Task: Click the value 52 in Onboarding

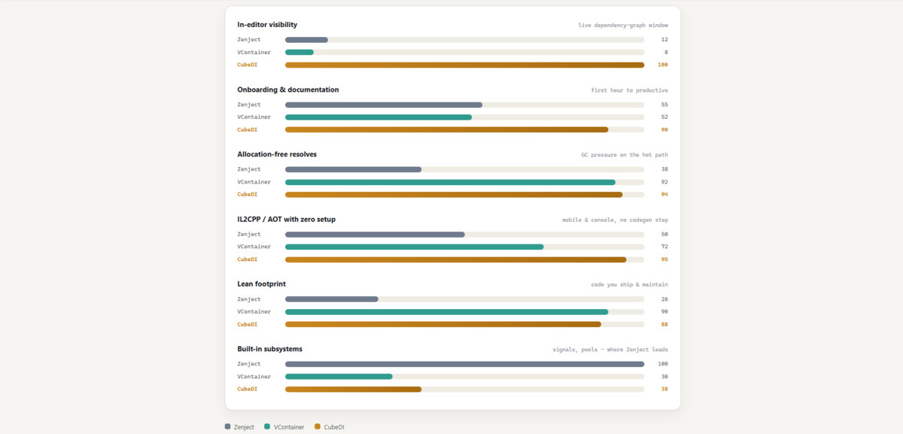Action: [x=664, y=117]
